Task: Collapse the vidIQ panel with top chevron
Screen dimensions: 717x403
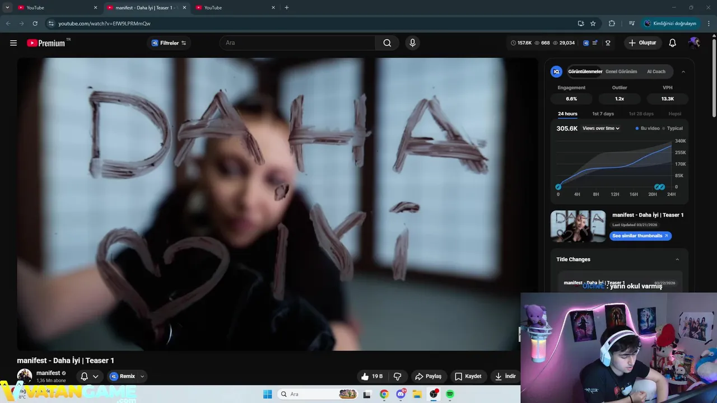Action: click(683, 72)
